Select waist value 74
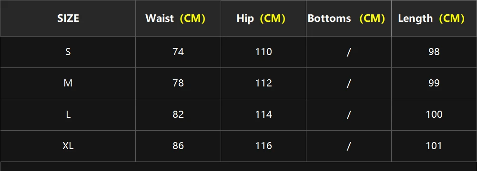The width and height of the screenshot is (477, 171). coord(178,52)
